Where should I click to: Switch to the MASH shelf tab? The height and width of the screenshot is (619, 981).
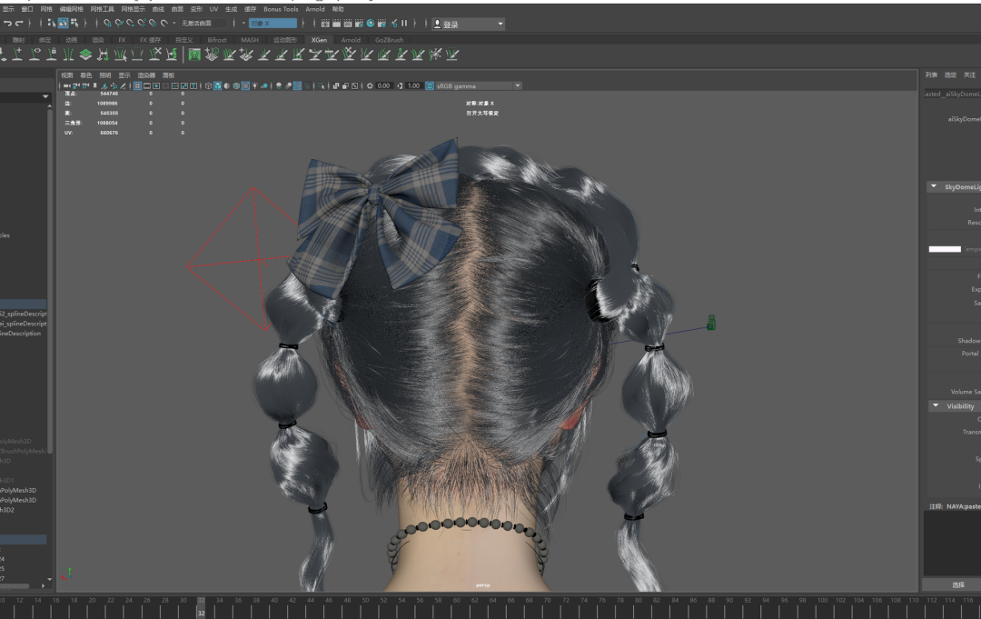pyautogui.click(x=250, y=39)
